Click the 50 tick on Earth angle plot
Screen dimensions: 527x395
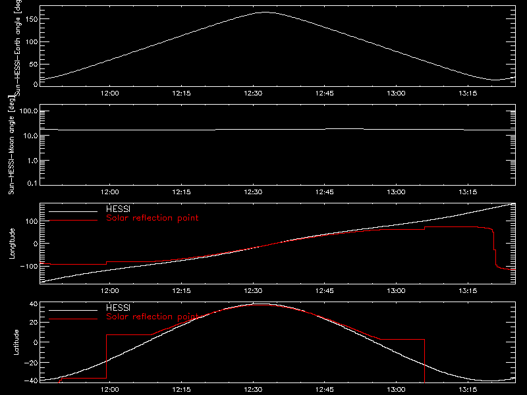pyautogui.click(x=34, y=64)
